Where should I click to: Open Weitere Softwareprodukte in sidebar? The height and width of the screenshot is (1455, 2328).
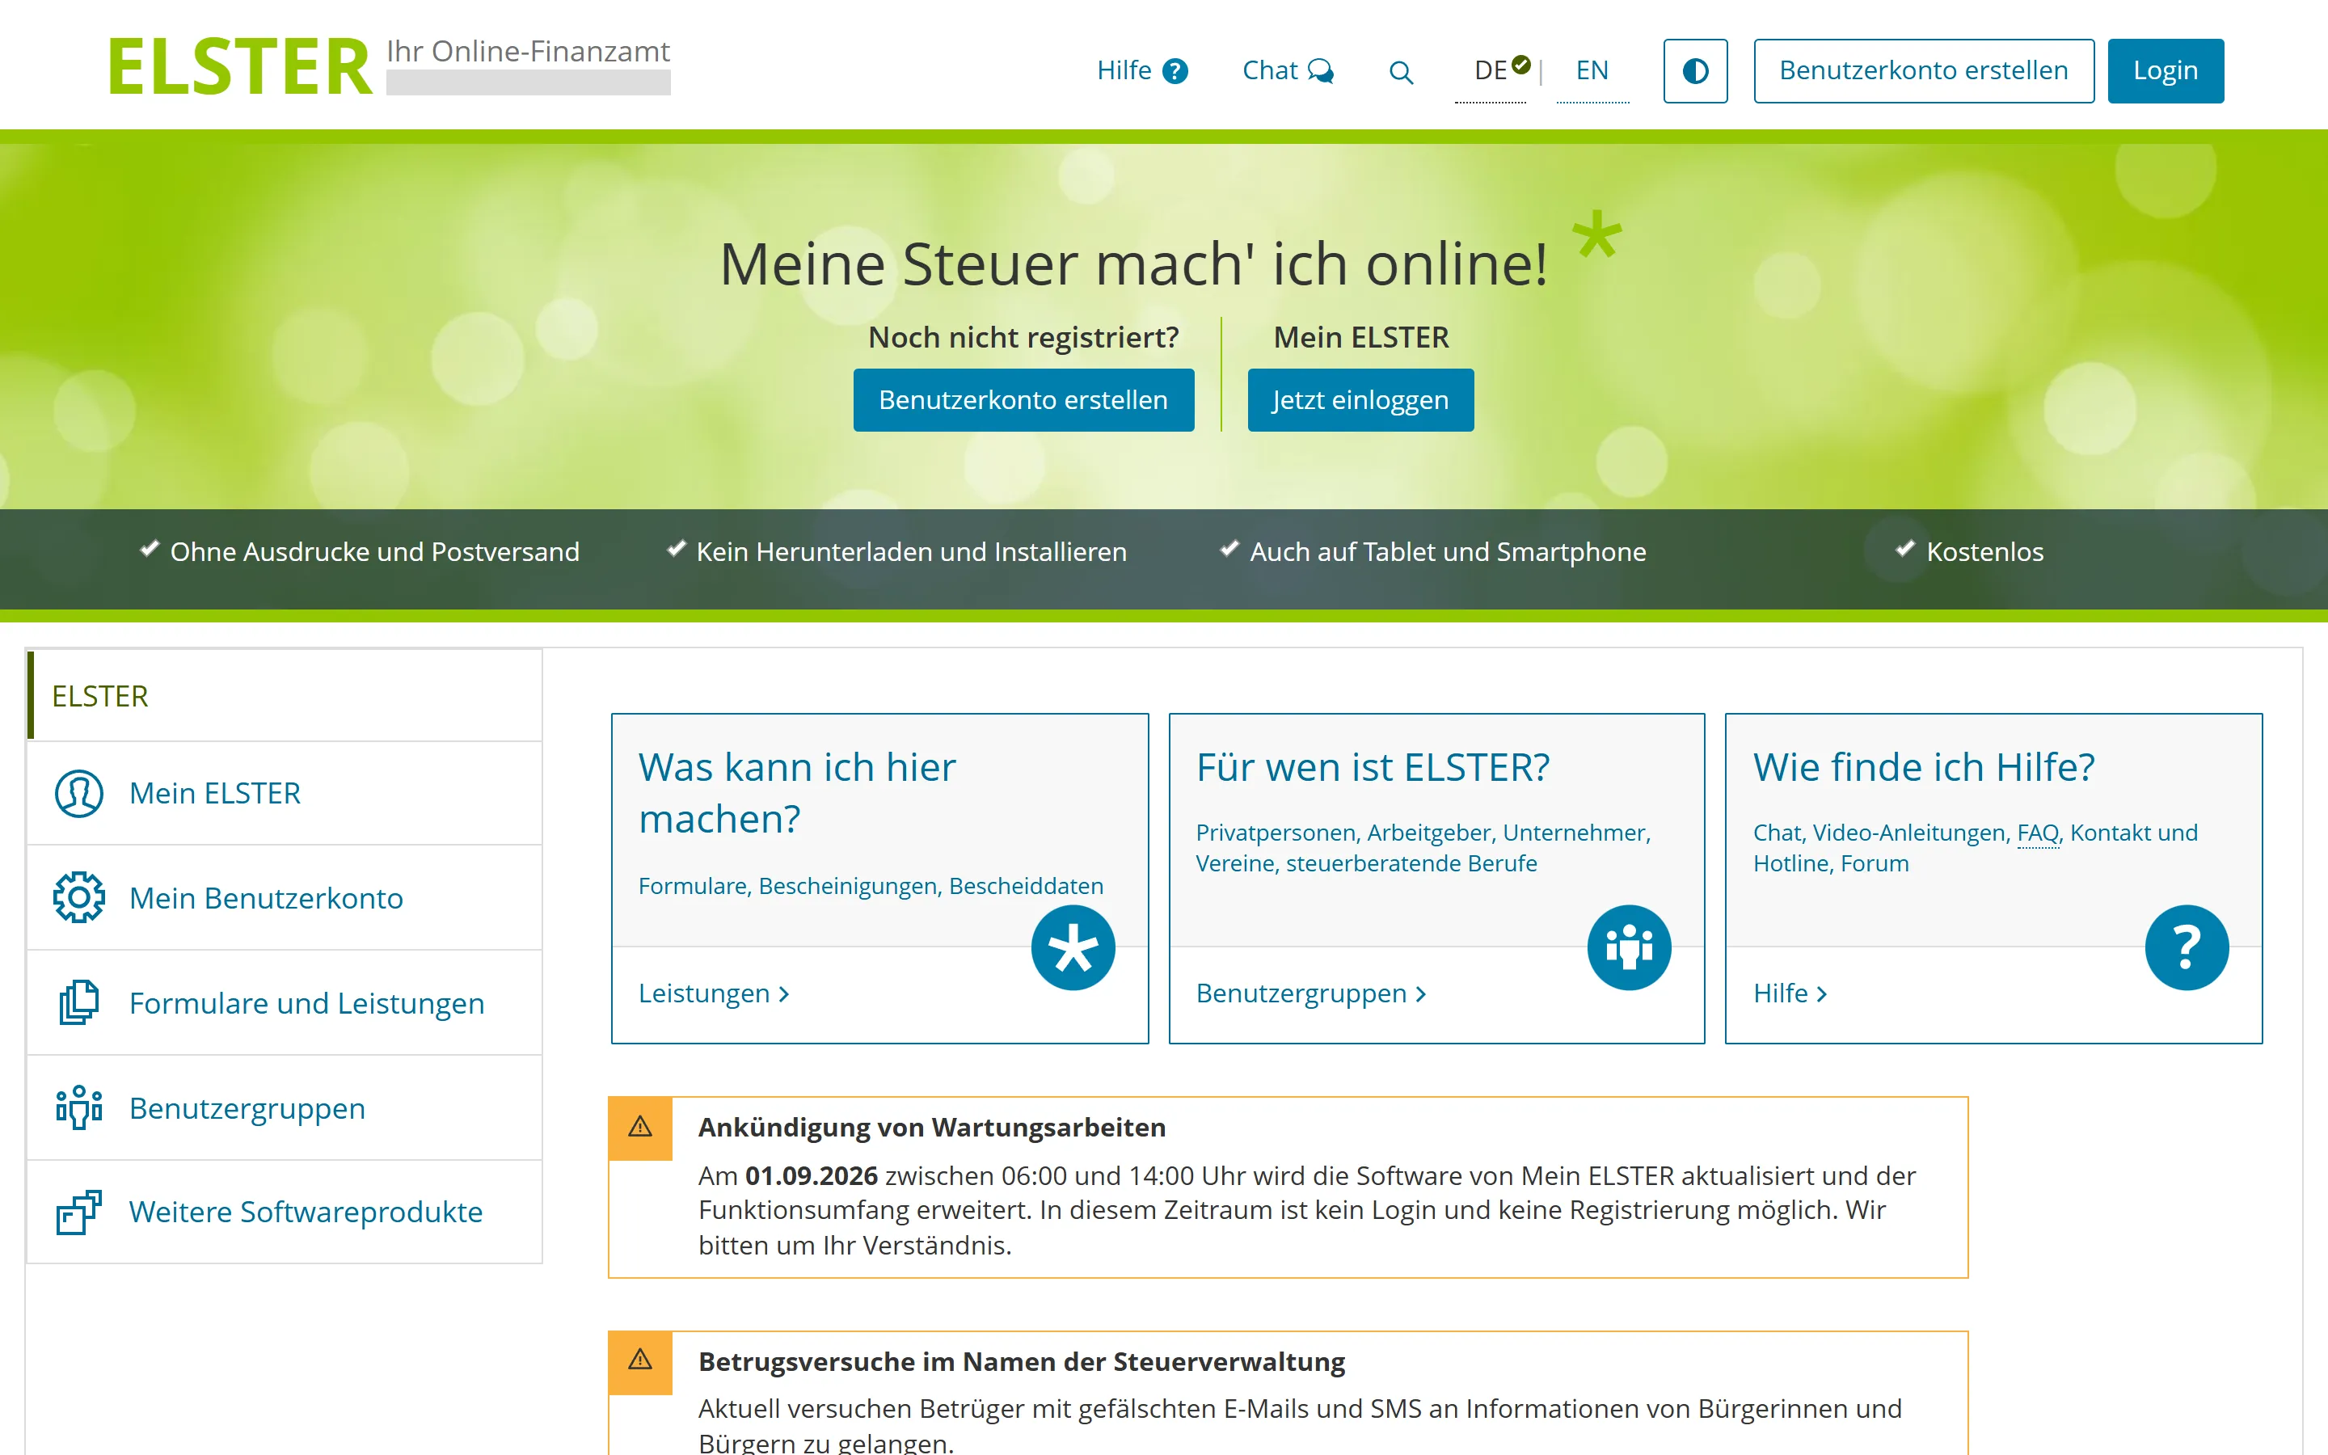tap(285, 1212)
